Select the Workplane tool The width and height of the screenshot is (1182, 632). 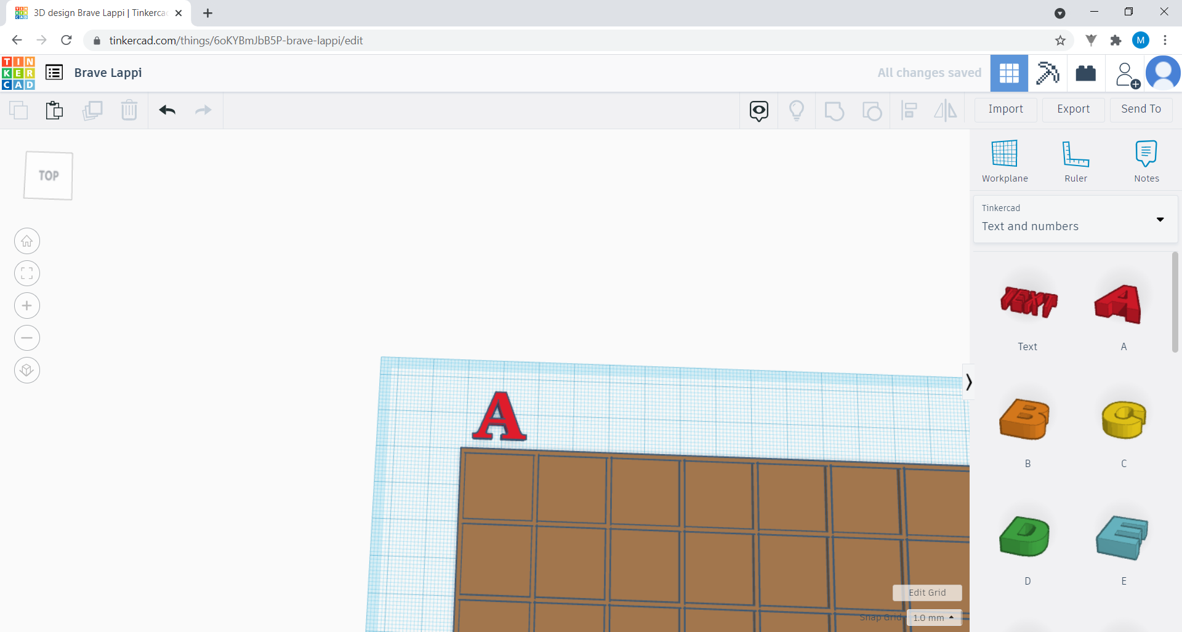click(x=1005, y=161)
